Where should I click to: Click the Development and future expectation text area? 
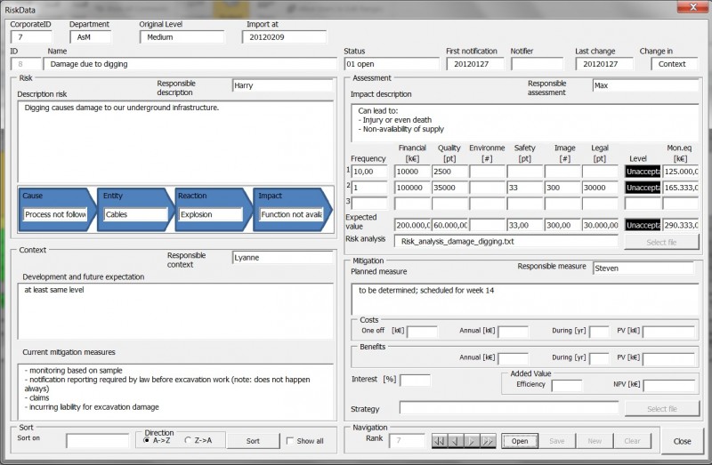tap(175, 311)
